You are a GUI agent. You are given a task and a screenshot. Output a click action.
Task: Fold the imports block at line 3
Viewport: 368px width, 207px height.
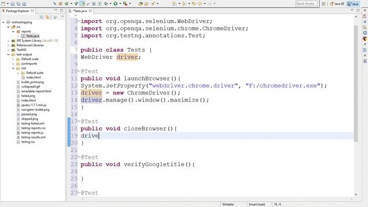point(79,21)
